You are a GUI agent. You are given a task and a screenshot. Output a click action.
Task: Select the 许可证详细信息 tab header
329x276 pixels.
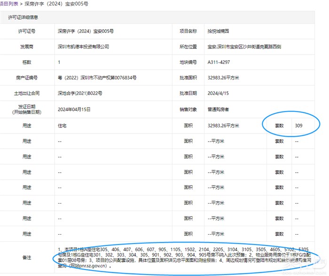[23, 17]
